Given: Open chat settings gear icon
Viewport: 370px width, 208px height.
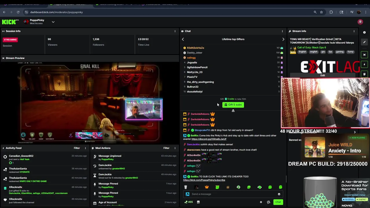Looking at the screenshot, I should point(261,202).
